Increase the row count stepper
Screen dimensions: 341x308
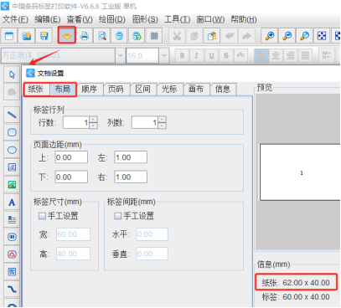coord(93,120)
